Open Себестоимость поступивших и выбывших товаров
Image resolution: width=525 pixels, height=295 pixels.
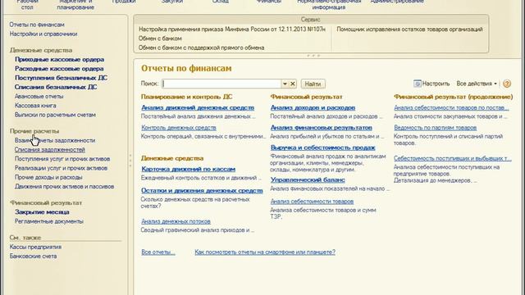(x=452, y=158)
